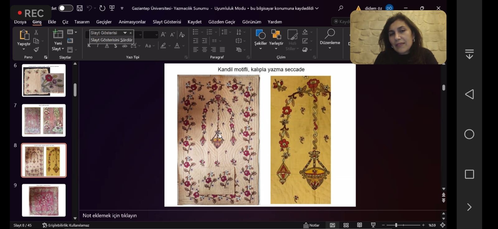Open the Animasyonlar ribbon tab
The image size is (498, 229).
132,22
